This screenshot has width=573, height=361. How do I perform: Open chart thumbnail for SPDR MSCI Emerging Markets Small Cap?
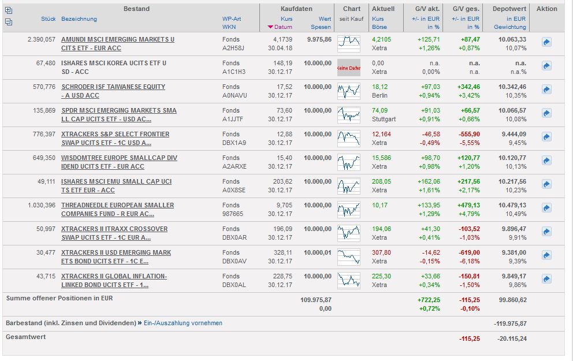[x=348, y=114]
